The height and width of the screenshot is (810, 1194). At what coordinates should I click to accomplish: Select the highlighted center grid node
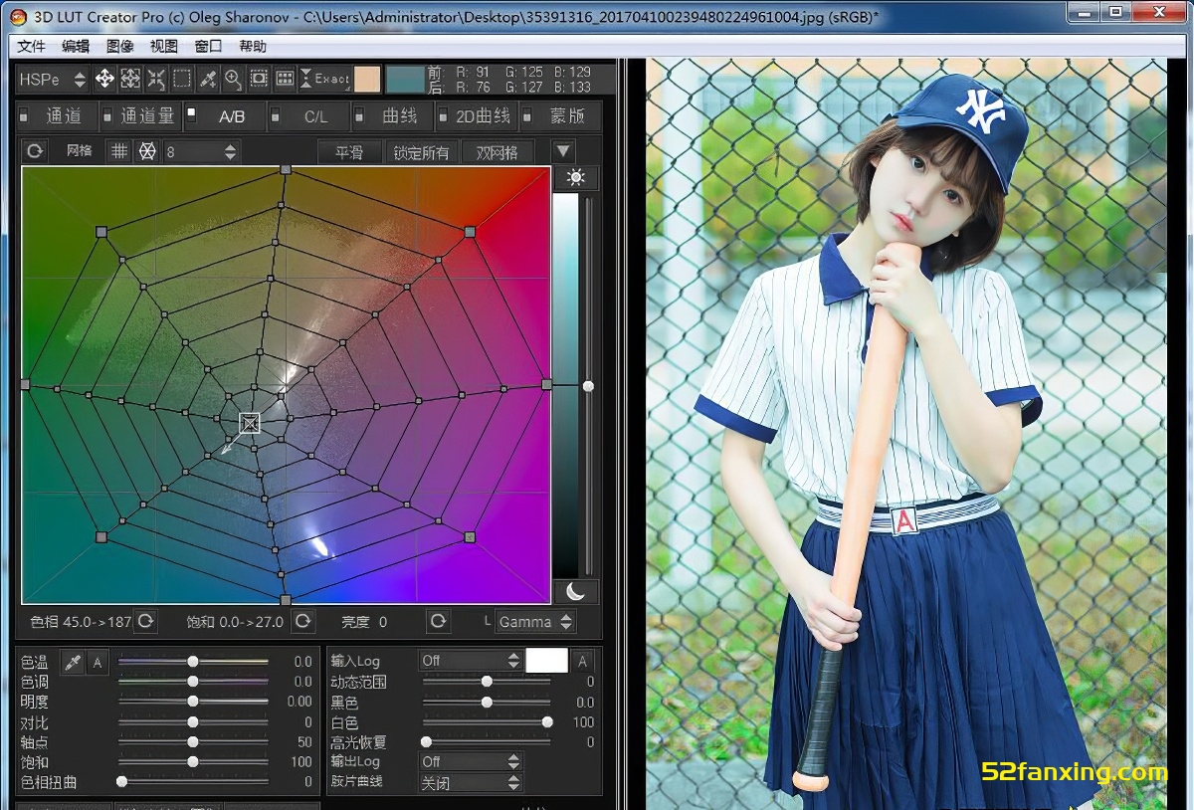tap(250, 424)
